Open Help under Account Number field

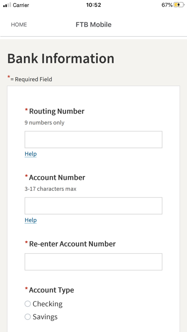point(31,220)
